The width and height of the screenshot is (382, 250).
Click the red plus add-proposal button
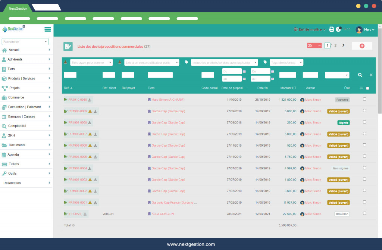[362, 46]
